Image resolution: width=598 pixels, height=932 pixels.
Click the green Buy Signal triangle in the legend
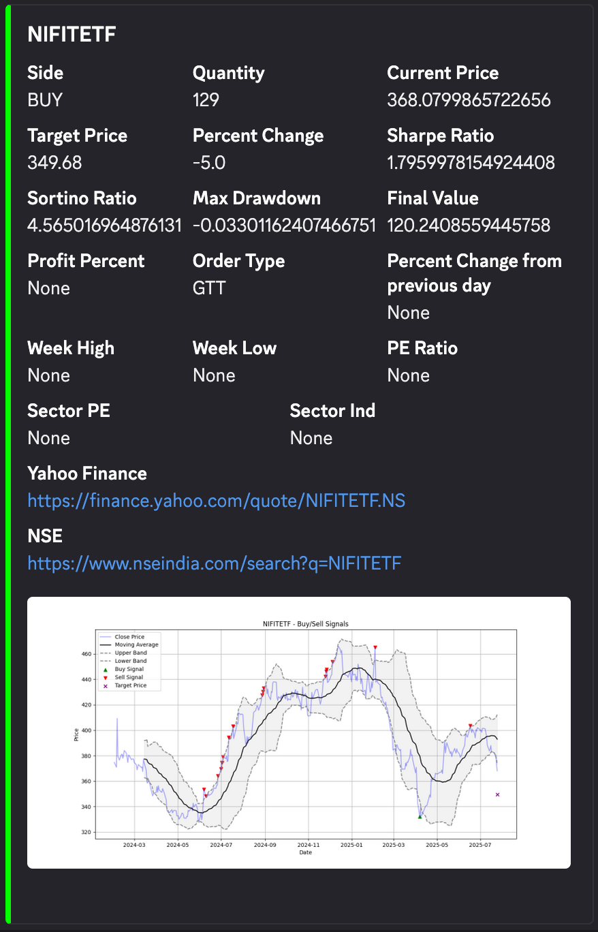pos(105,670)
